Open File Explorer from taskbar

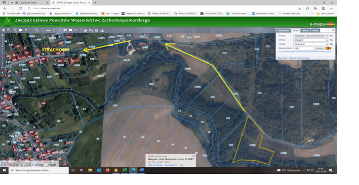coord(90,170)
